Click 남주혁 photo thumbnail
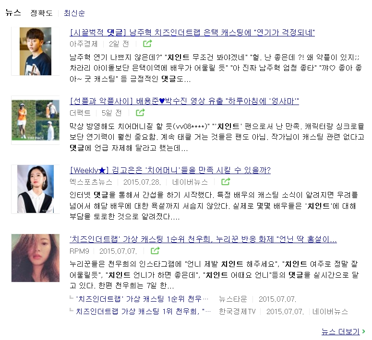 (36, 51)
